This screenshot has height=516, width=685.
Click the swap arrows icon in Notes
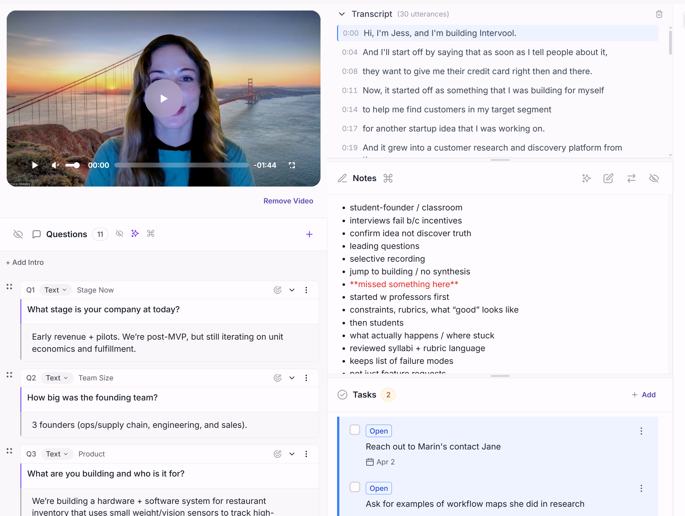(631, 178)
